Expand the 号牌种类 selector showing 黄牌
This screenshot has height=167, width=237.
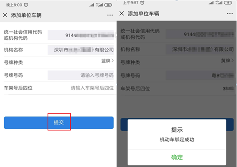177,62
